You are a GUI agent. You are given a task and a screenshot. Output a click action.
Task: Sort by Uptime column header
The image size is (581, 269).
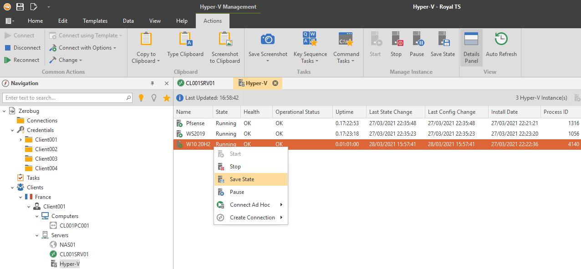[349, 112]
